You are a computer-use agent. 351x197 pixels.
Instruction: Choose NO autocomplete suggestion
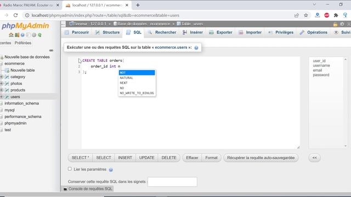click(137, 88)
